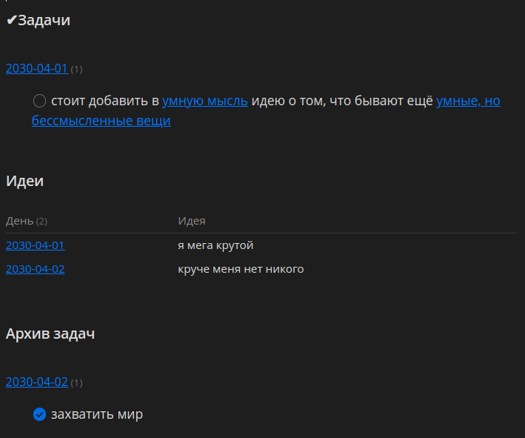Uncheck the 'захватить мир' task
This screenshot has height=438, width=525.
coord(39,414)
